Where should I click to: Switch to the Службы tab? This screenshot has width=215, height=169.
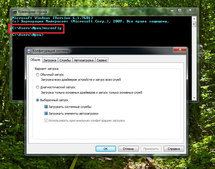click(65, 60)
